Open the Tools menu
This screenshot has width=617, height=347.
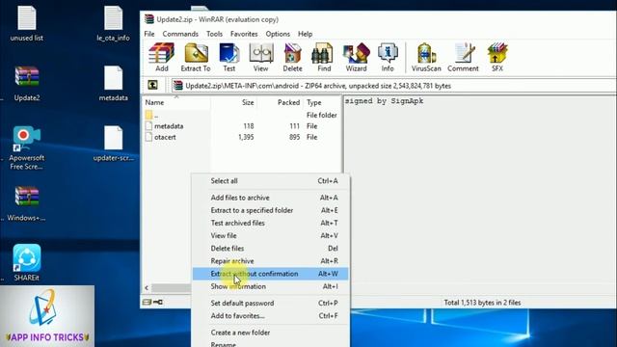click(214, 34)
